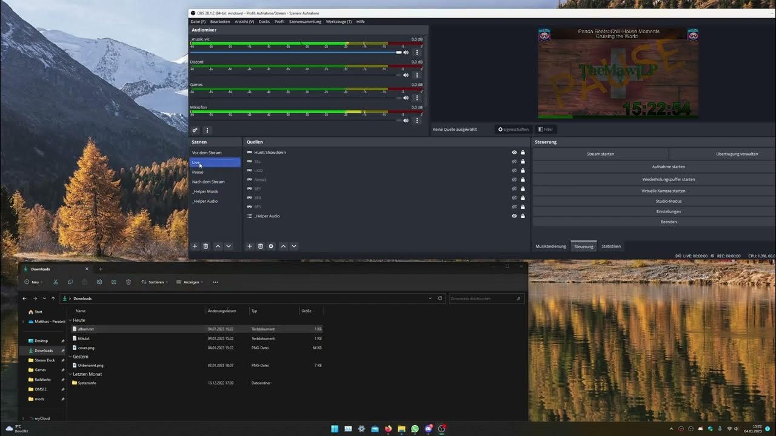Click cut icon in Explorer toolbar
The width and height of the screenshot is (776, 436).
click(56, 282)
